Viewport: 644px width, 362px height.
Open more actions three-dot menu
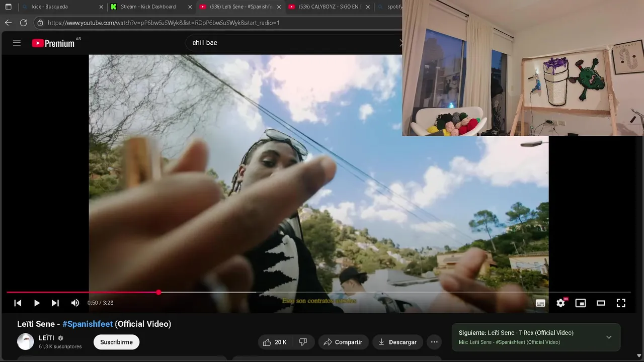[434, 342]
